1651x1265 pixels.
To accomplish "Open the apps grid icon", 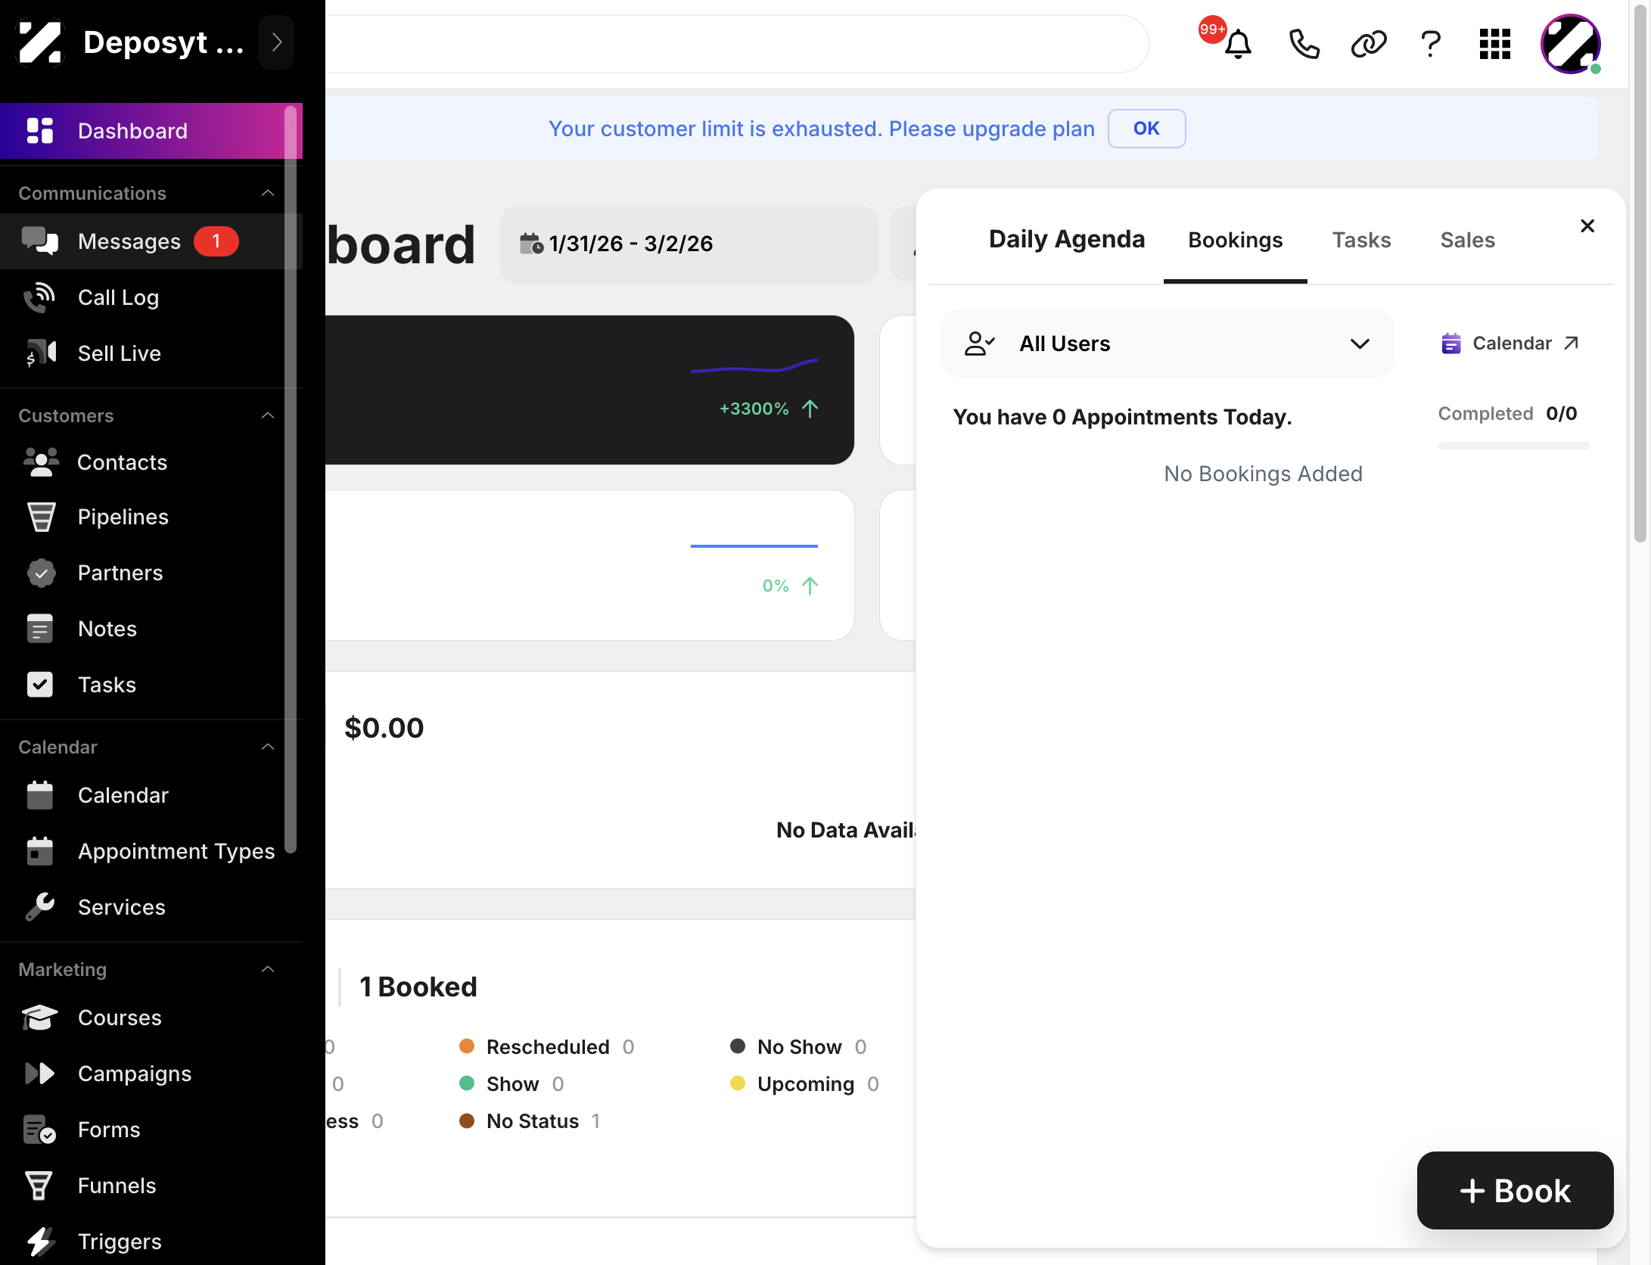I will 1495,44.
